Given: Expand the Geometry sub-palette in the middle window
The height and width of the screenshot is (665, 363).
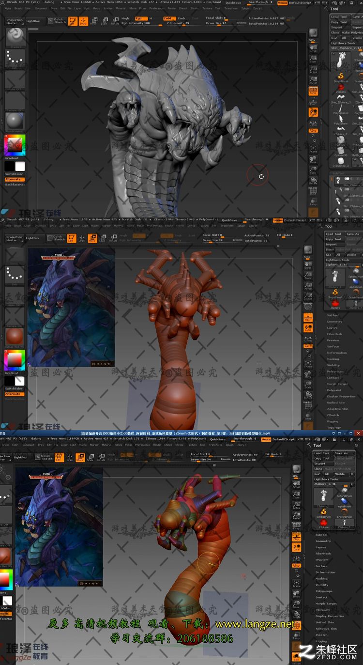Looking at the screenshot, I should coord(335,322).
